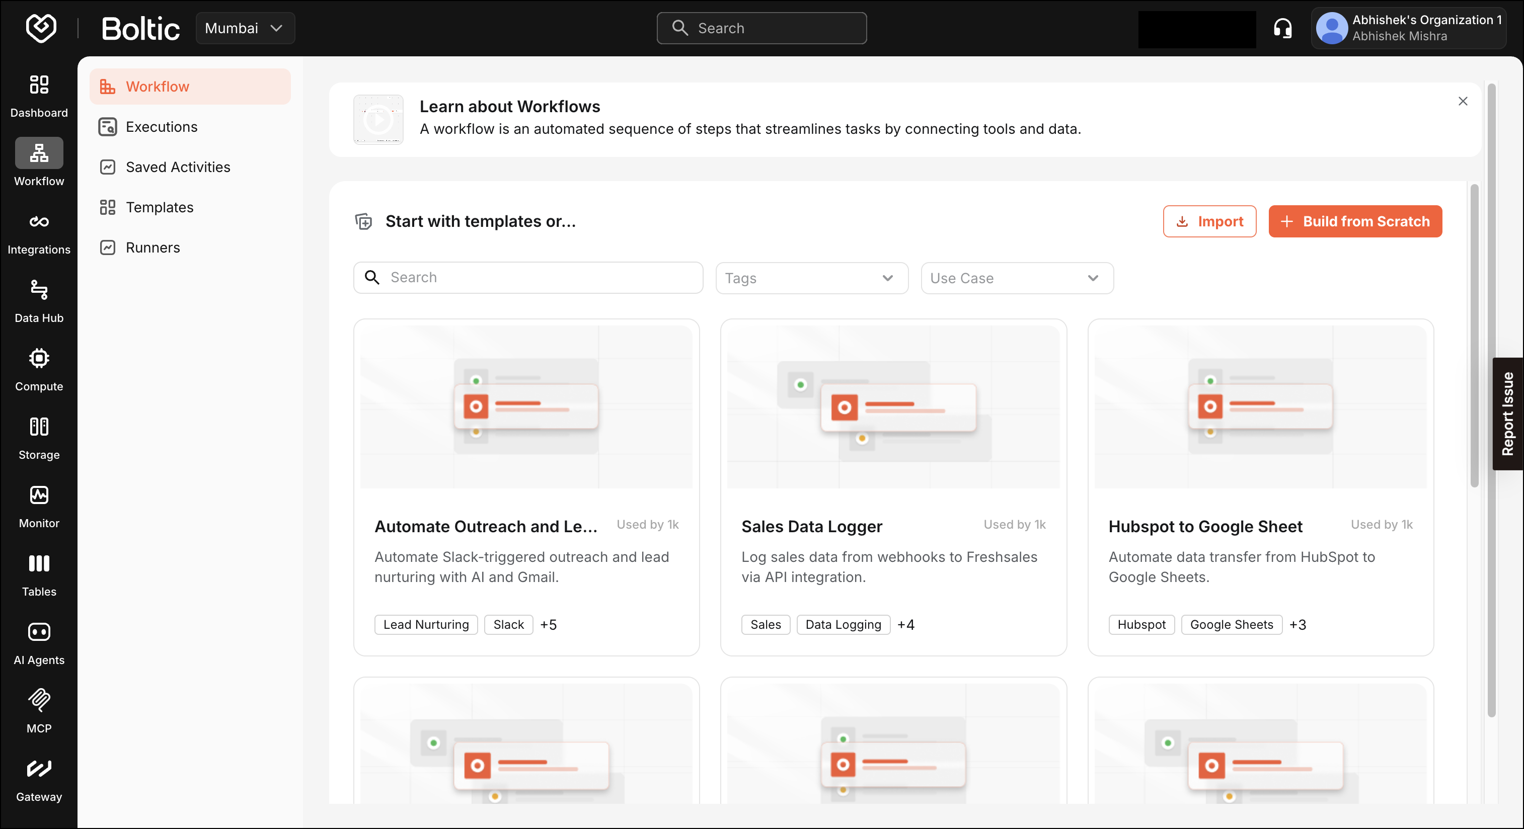This screenshot has height=829, width=1524.
Task: Click the Build from Scratch button
Action: pyautogui.click(x=1355, y=222)
